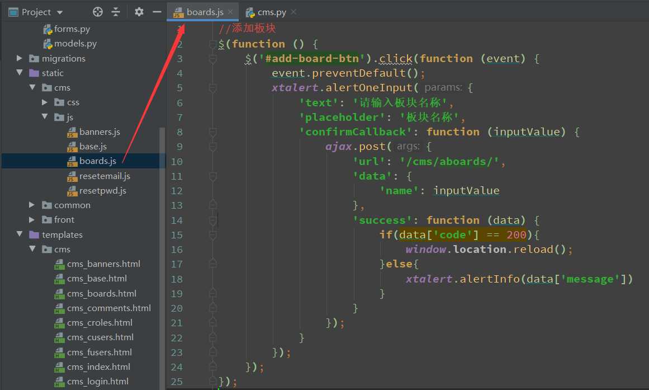Select resetemail.js file
This screenshot has width=649, height=390.
point(105,176)
